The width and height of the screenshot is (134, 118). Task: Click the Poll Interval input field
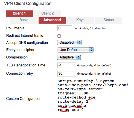[65, 28]
